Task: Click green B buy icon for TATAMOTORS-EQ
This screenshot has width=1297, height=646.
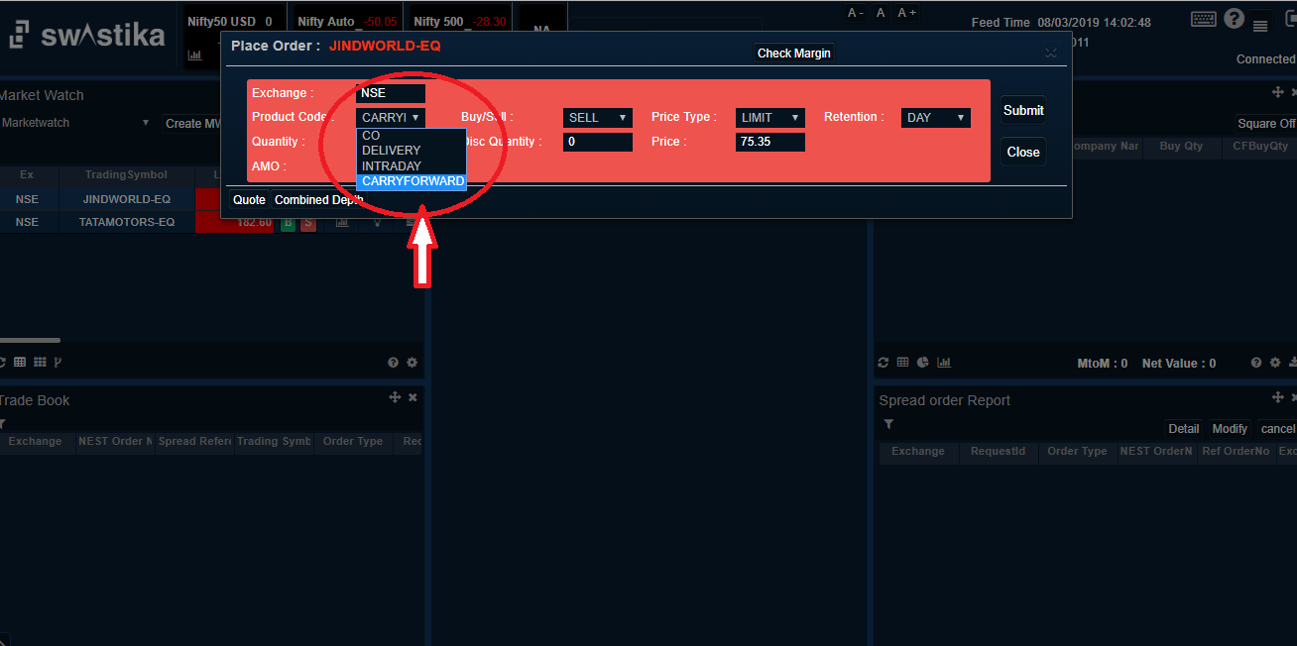Action: click(x=288, y=223)
